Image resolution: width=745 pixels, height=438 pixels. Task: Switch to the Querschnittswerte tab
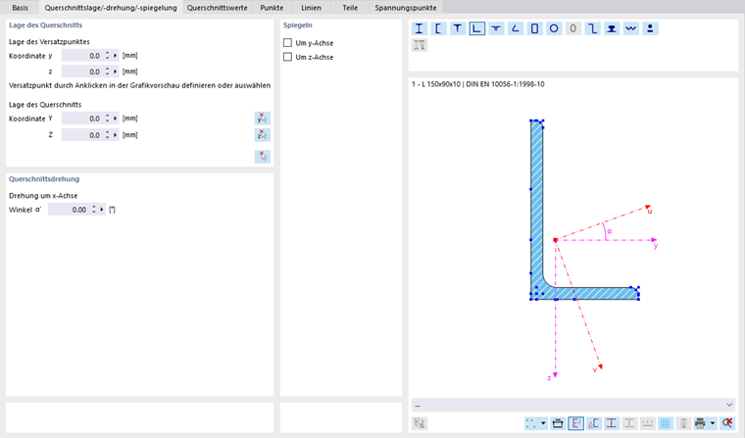(x=218, y=8)
